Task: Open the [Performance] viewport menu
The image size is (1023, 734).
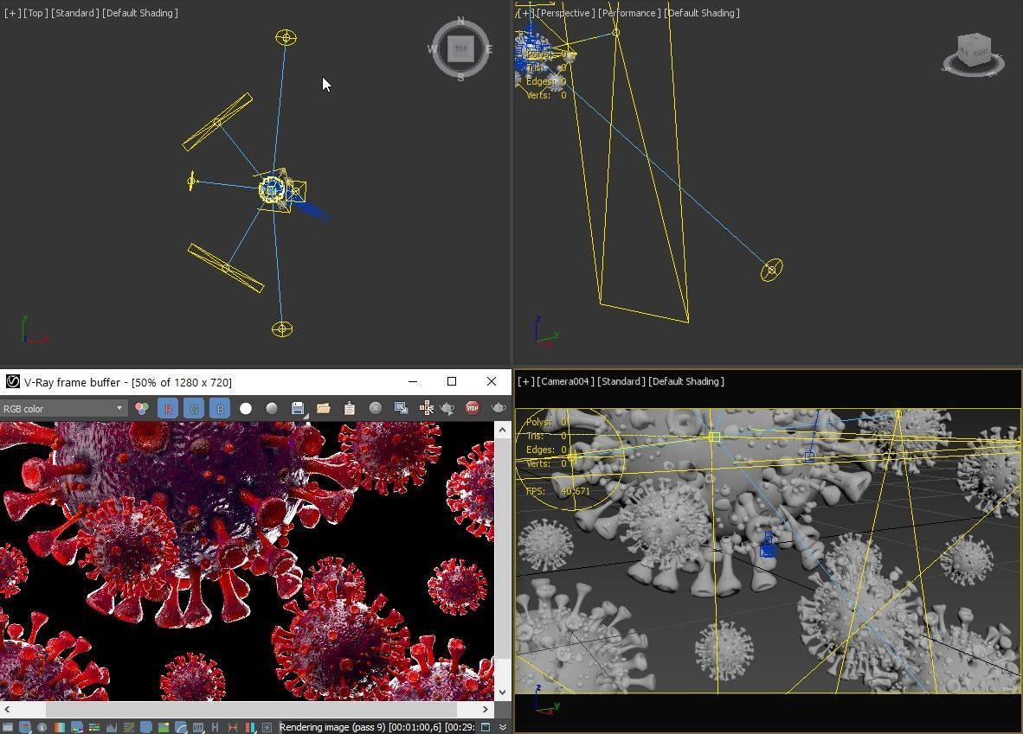Action: 629,13
